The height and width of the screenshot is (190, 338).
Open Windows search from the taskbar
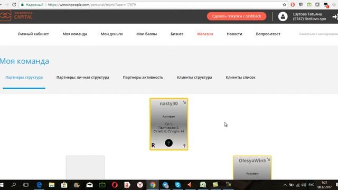[x=14, y=185]
